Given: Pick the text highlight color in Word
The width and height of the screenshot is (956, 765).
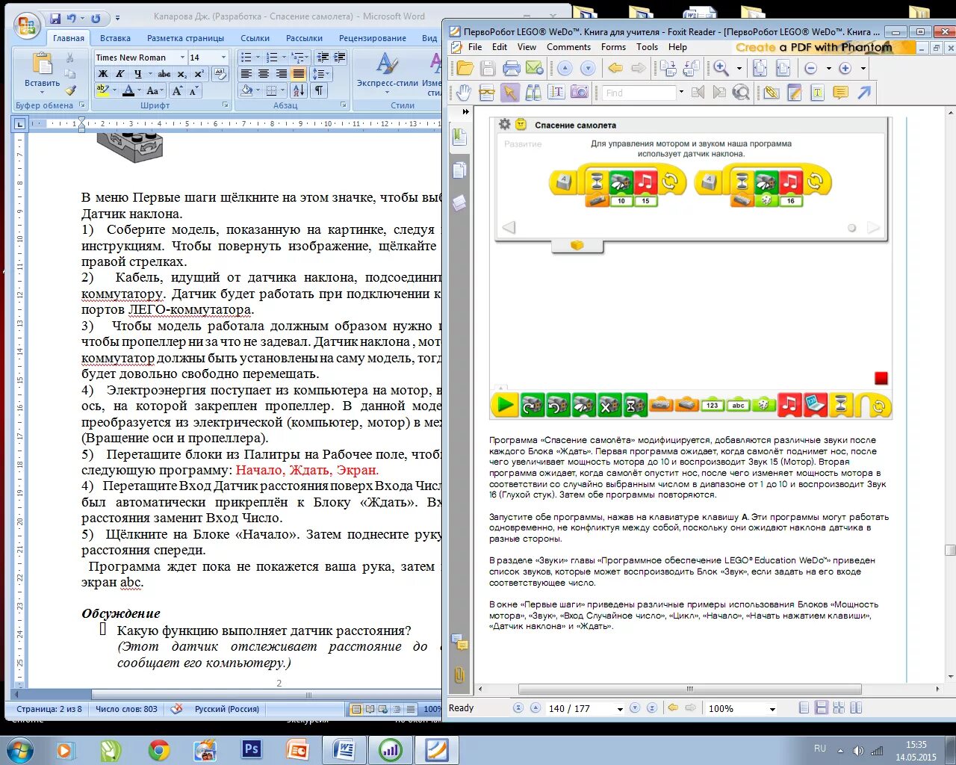Looking at the screenshot, I should (x=103, y=90).
